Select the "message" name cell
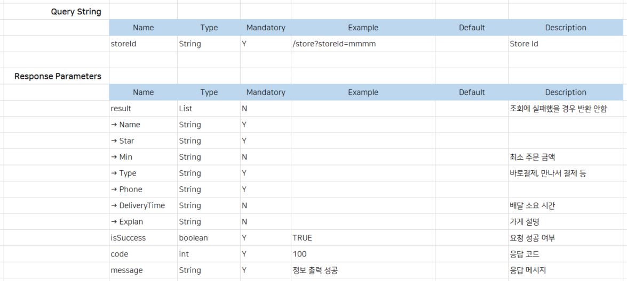Screen dimensions: 627x281 point(126,270)
